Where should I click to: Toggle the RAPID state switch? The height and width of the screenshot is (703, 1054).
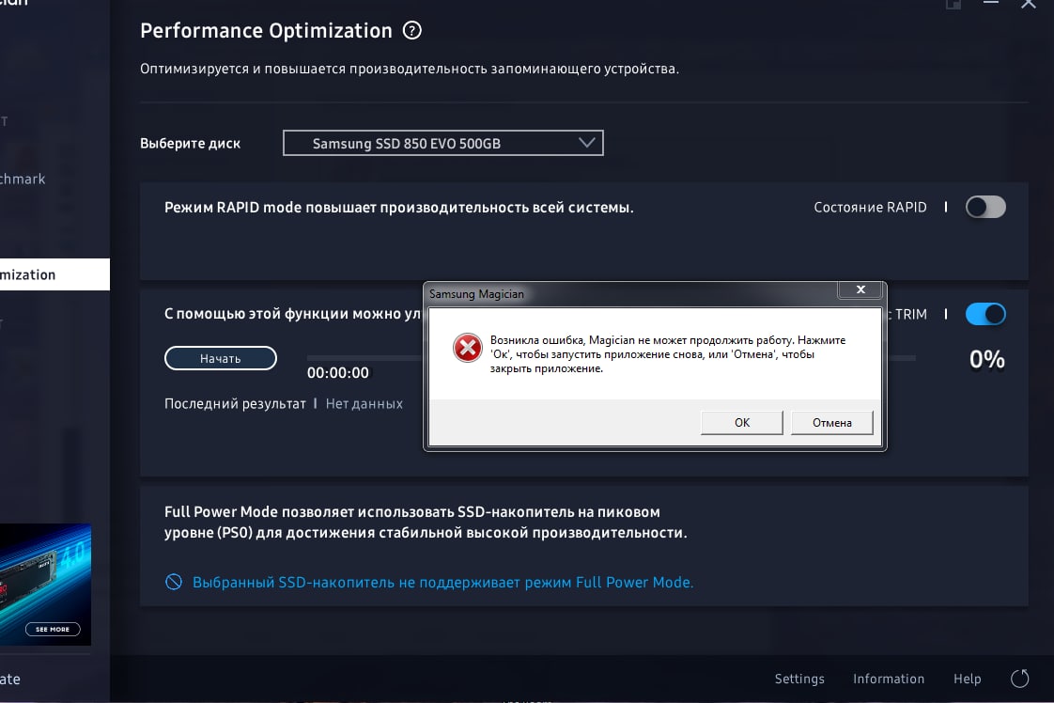[985, 207]
